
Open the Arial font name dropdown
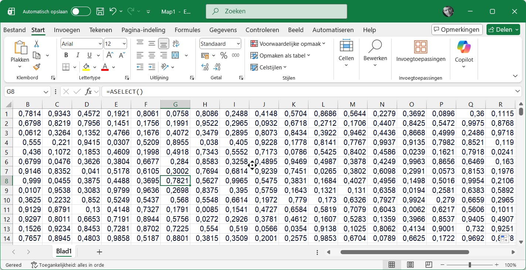pyautogui.click(x=100, y=44)
